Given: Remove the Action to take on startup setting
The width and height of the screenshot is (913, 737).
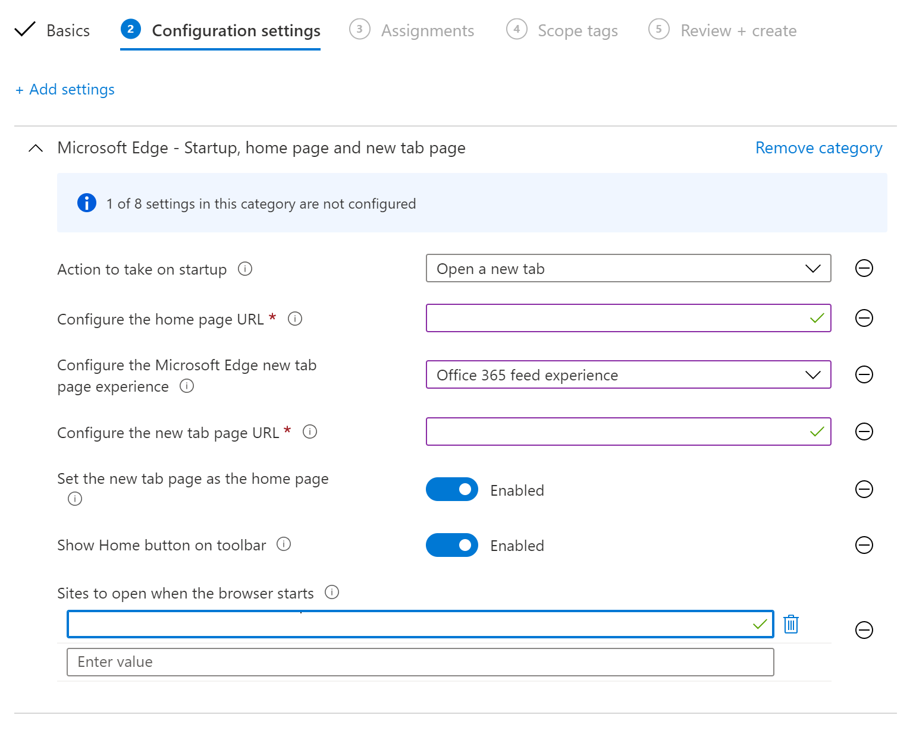Looking at the screenshot, I should [x=864, y=268].
